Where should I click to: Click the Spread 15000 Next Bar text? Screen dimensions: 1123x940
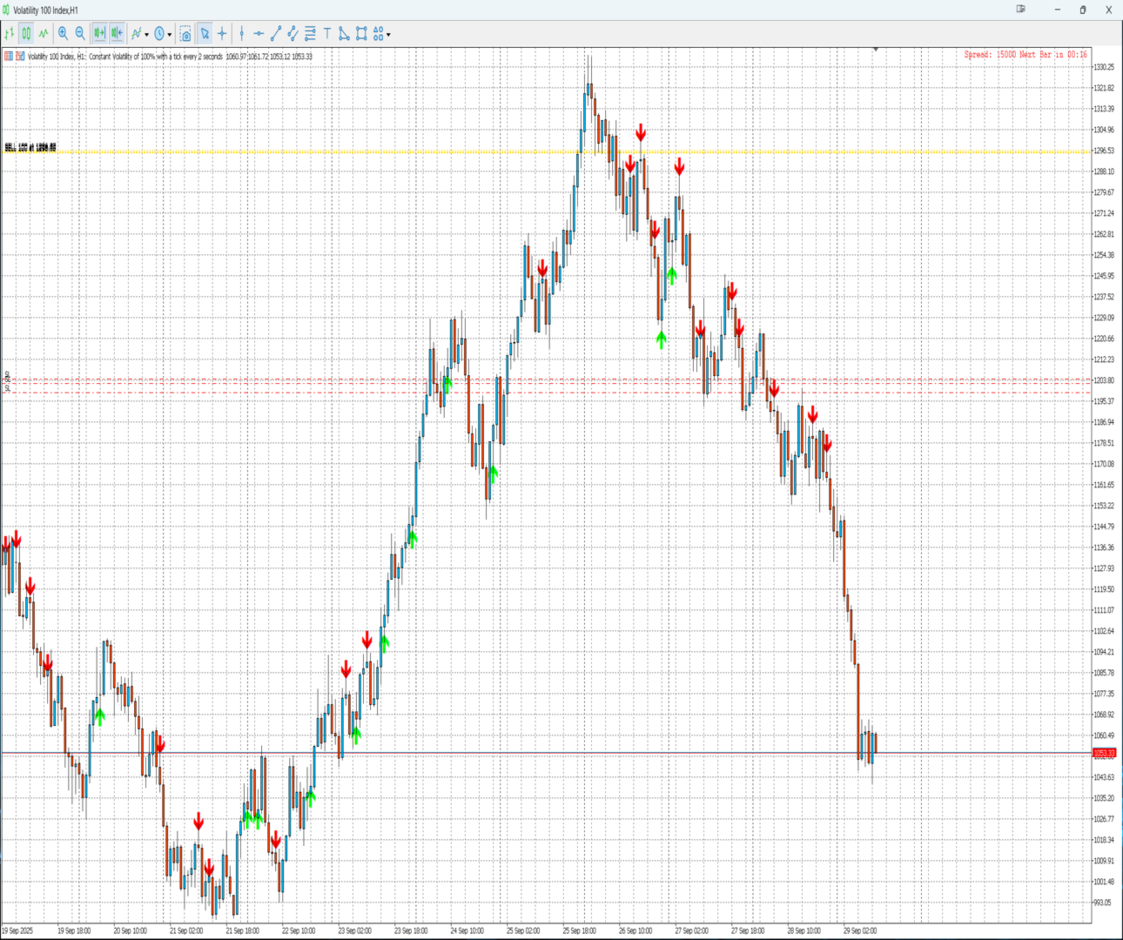[1025, 55]
